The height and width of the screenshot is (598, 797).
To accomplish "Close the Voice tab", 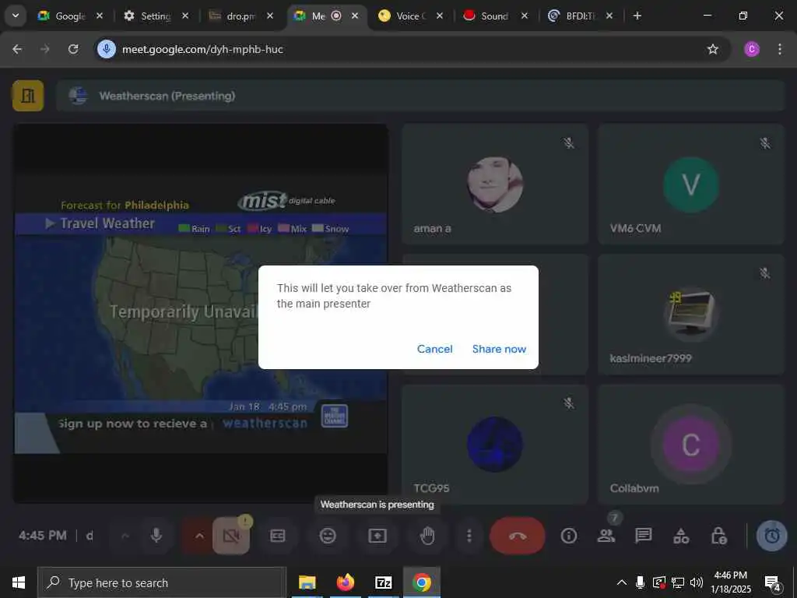I will coord(440,16).
